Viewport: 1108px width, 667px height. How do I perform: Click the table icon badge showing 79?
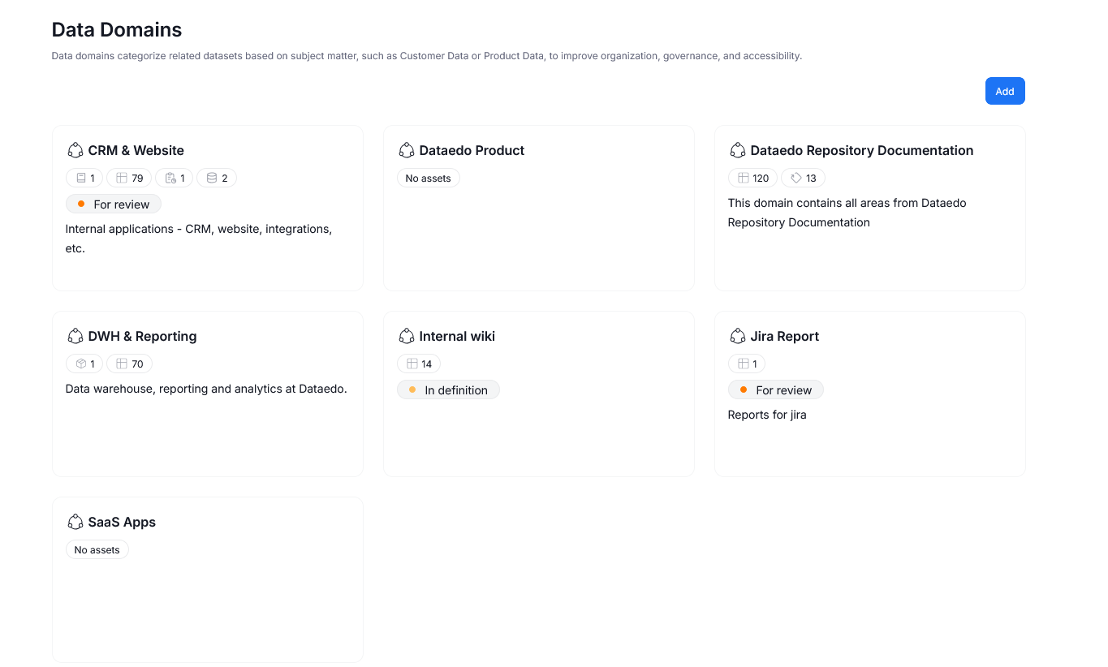pyautogui.click(x=129, y=178)
